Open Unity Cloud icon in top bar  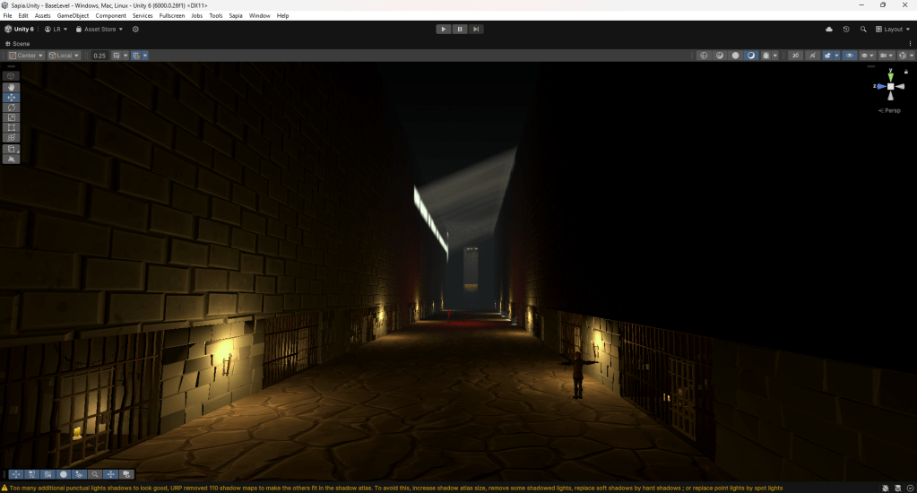point(829,29)
